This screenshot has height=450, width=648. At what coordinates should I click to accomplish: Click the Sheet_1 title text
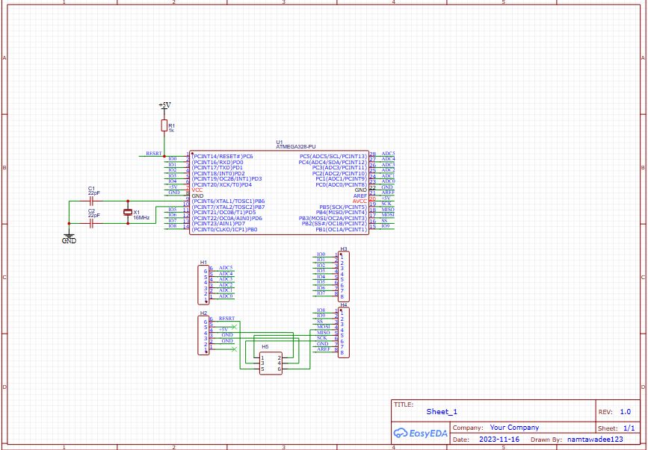pos(442,411)
